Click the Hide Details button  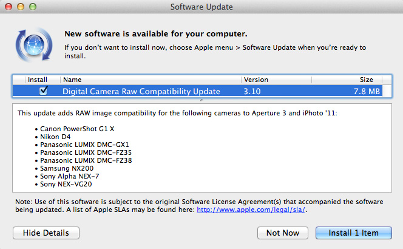point(46,233)
